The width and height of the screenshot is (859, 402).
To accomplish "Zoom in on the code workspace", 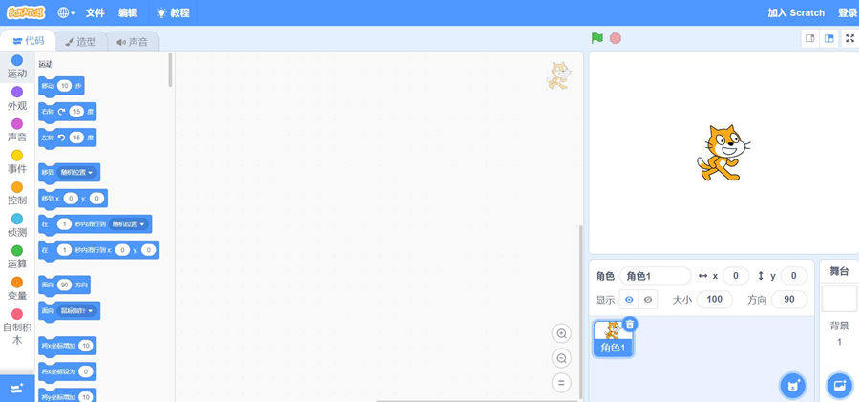I will tap(562, 333).
